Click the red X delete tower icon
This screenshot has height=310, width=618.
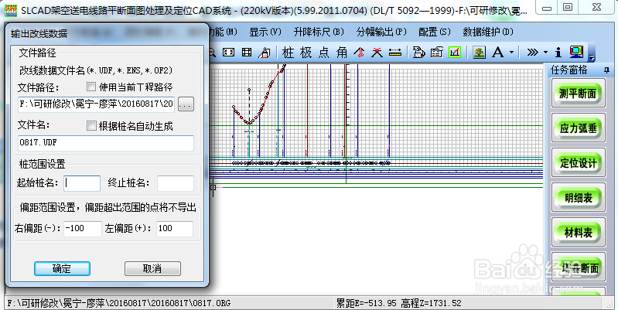[x=377, y=52]
